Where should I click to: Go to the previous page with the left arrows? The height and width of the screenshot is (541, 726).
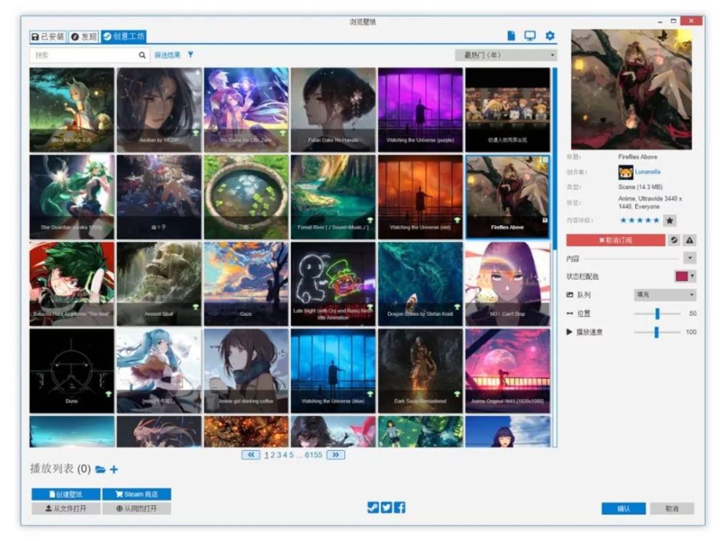click(x=250, y=455)
